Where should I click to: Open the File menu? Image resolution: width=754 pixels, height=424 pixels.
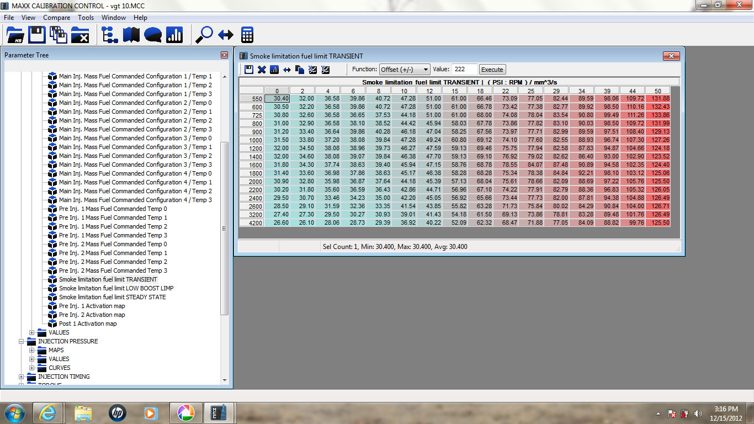tap(9, 18)
